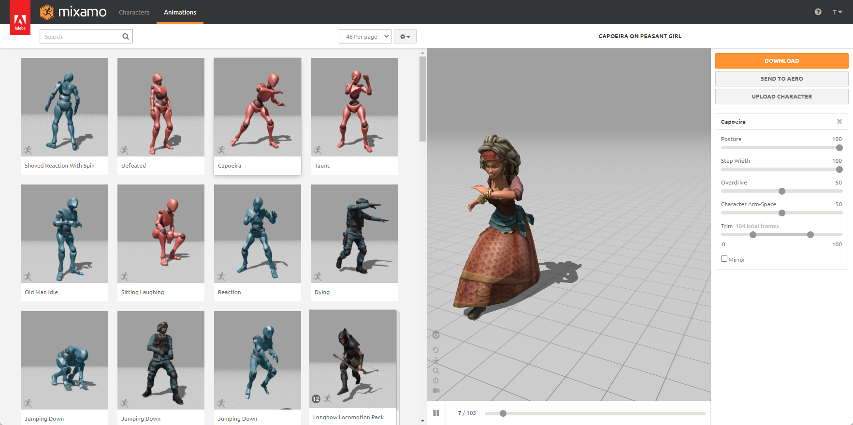Click the search magnifier icon

click(x=126, y=36)
